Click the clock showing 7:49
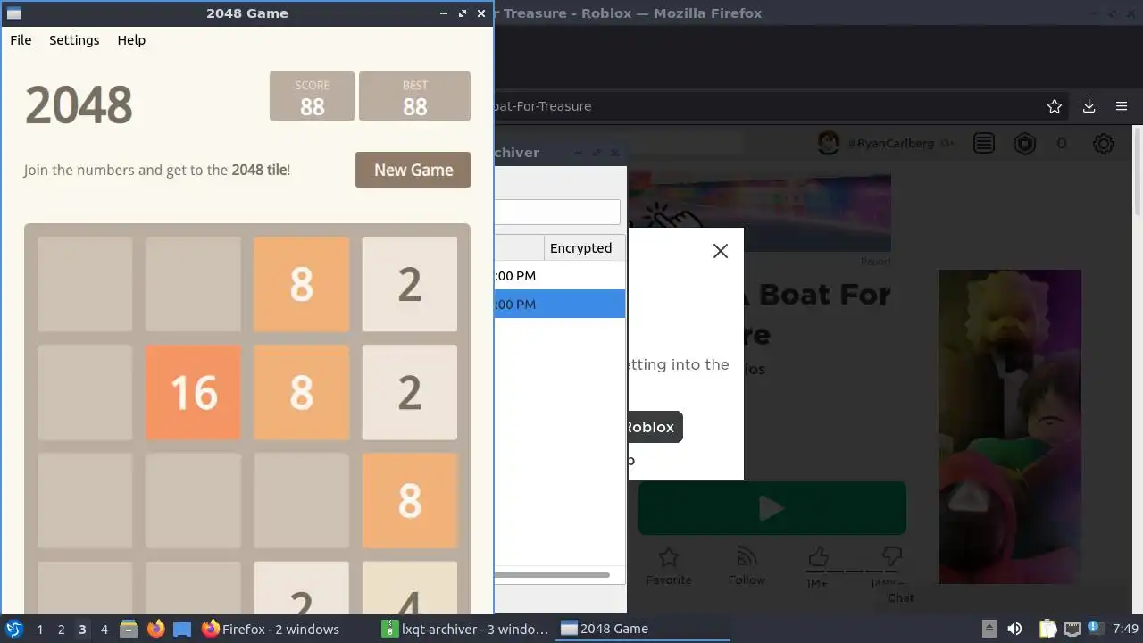This screenshot has height=643, width=1143. coord(1126,629)
